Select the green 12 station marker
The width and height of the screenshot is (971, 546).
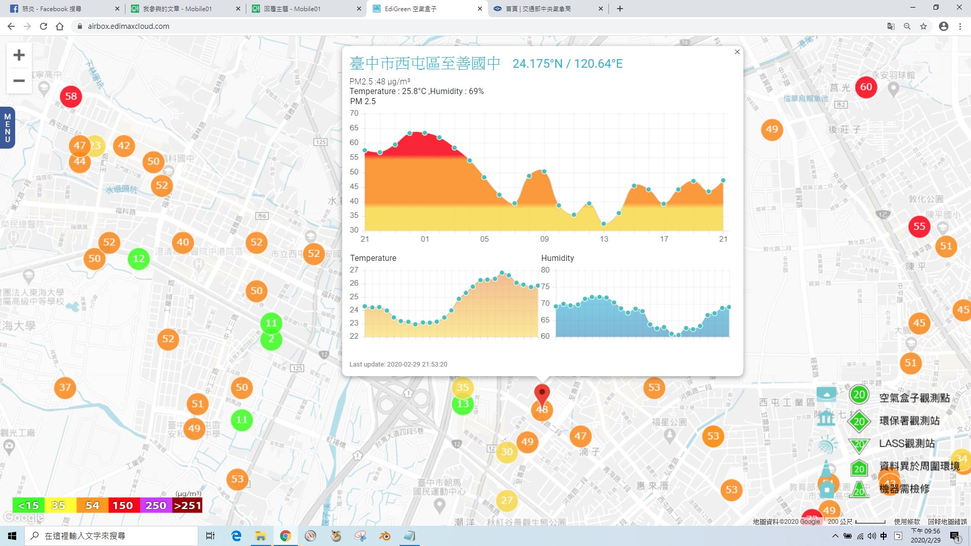click(x=139, y=259)
